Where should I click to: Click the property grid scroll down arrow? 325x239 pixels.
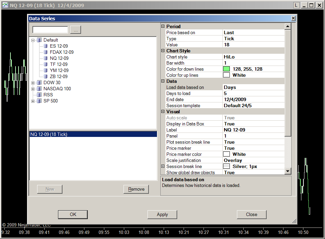coord(288,171)
